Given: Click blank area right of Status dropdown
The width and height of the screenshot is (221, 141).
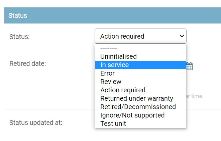Looking at the screenshot, I should tap(204, 36).
